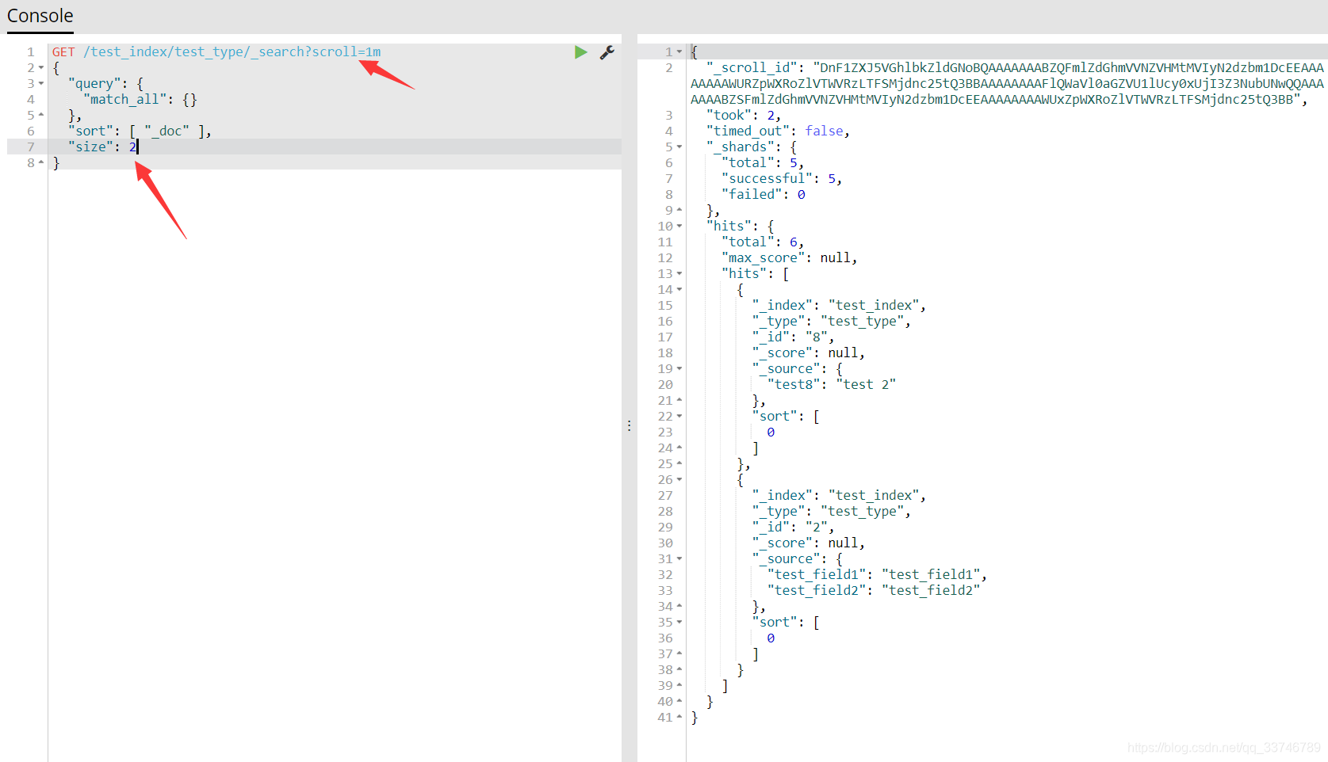Collapse the "hits" array fold arrow at line 13
The height and width of the screenshot is (762, 1328).
679,274
